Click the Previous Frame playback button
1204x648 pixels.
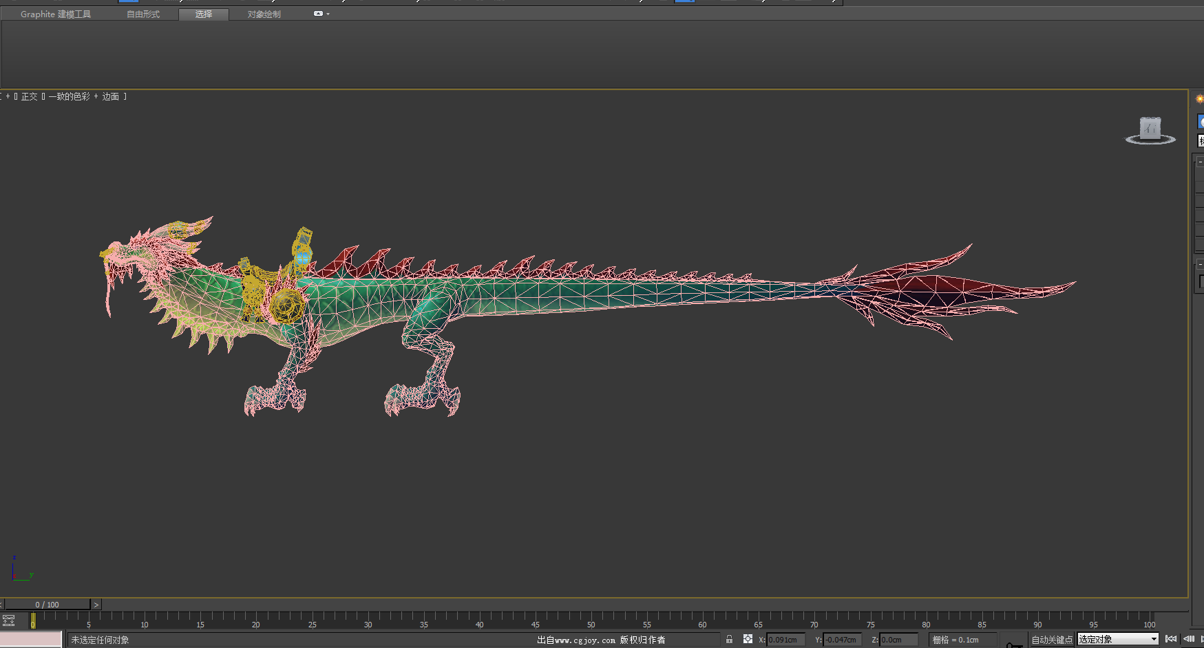[x=1189, y=639]
